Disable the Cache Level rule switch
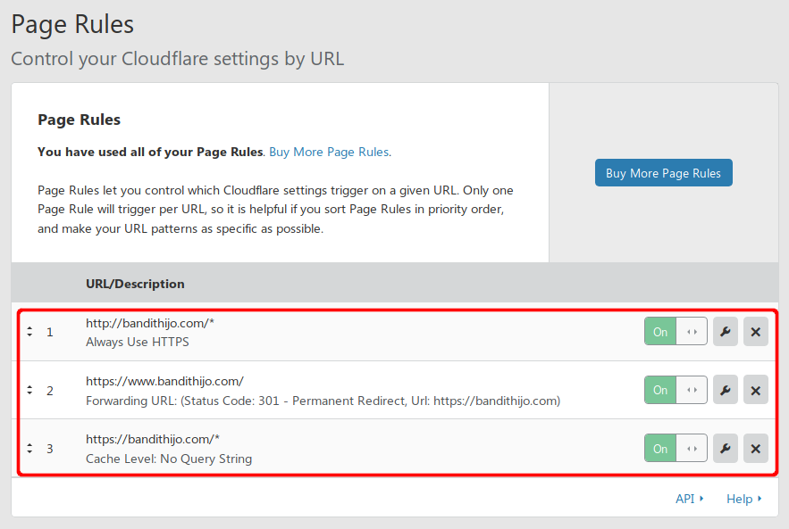Viewport: 789px width, 529px height. click(676, 448)
